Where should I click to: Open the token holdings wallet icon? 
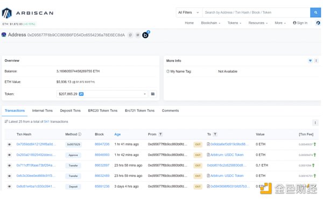pyautogui.click(x=153, y=94)
